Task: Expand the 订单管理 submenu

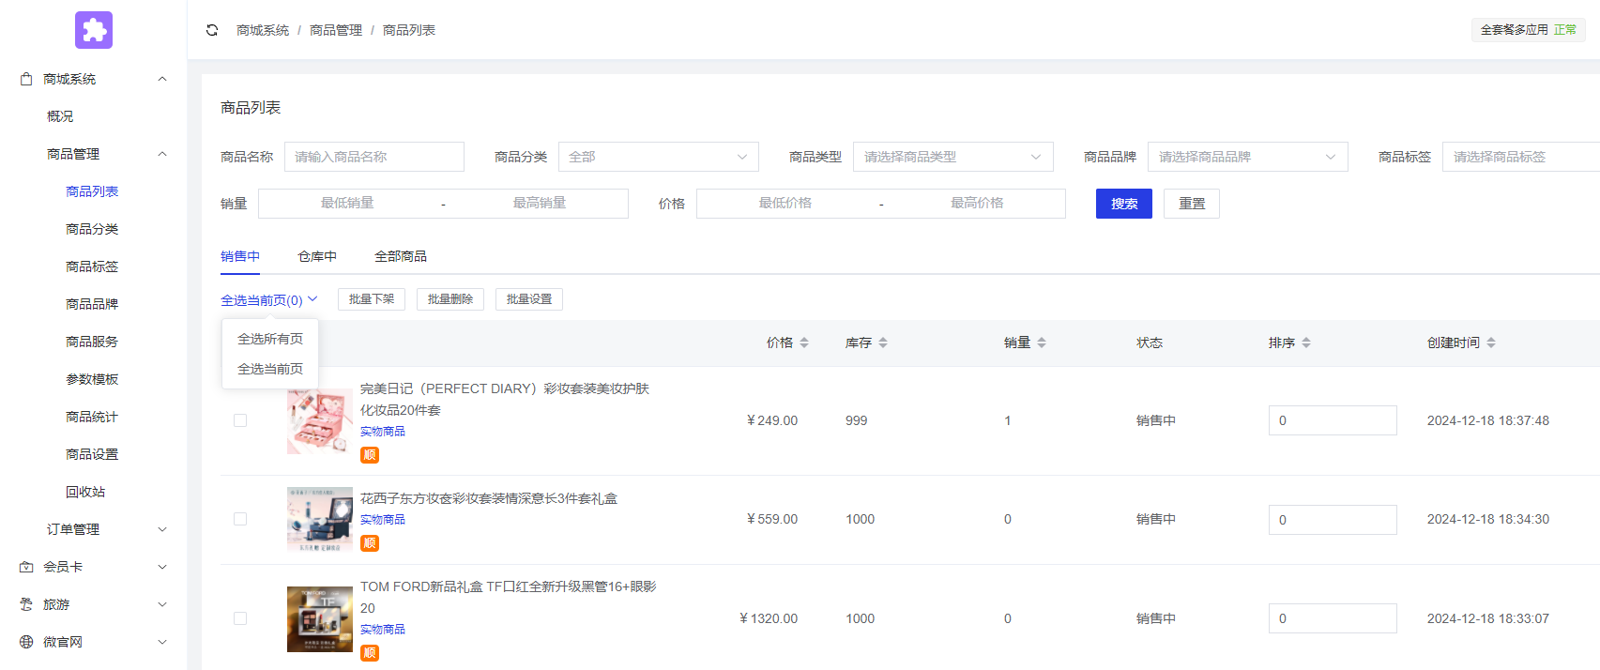Action: (x=162, y=529)
